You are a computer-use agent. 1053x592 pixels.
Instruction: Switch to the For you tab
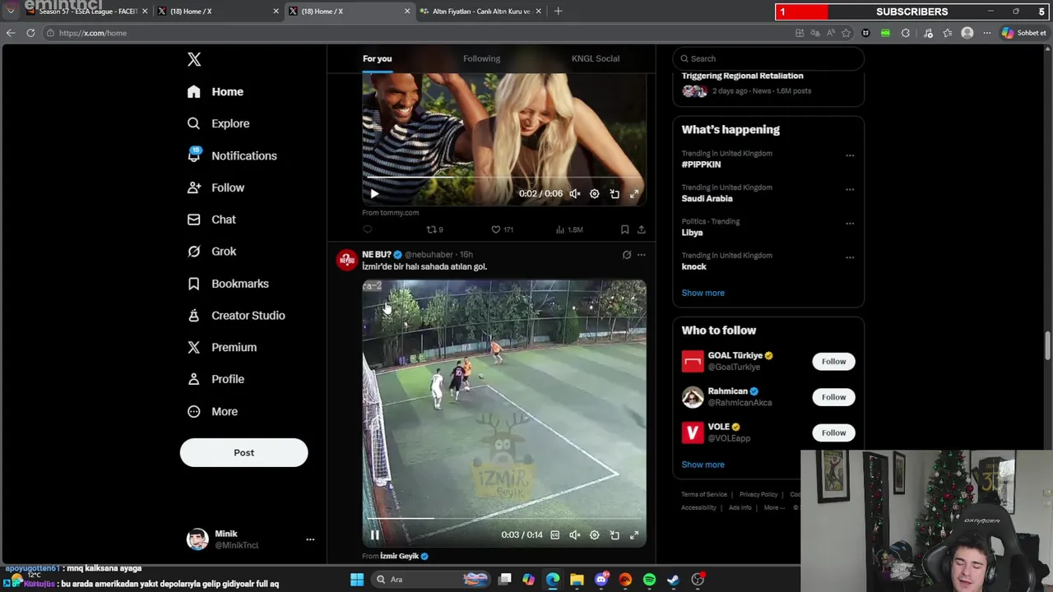coord(377,58)
